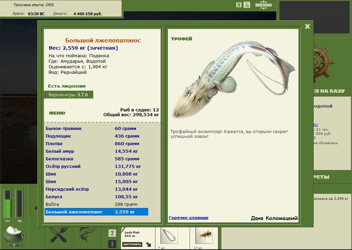Select the Бычок-травник row in the keepnet list
Viewport: 352px width, 250px height.
pos(96,128)
